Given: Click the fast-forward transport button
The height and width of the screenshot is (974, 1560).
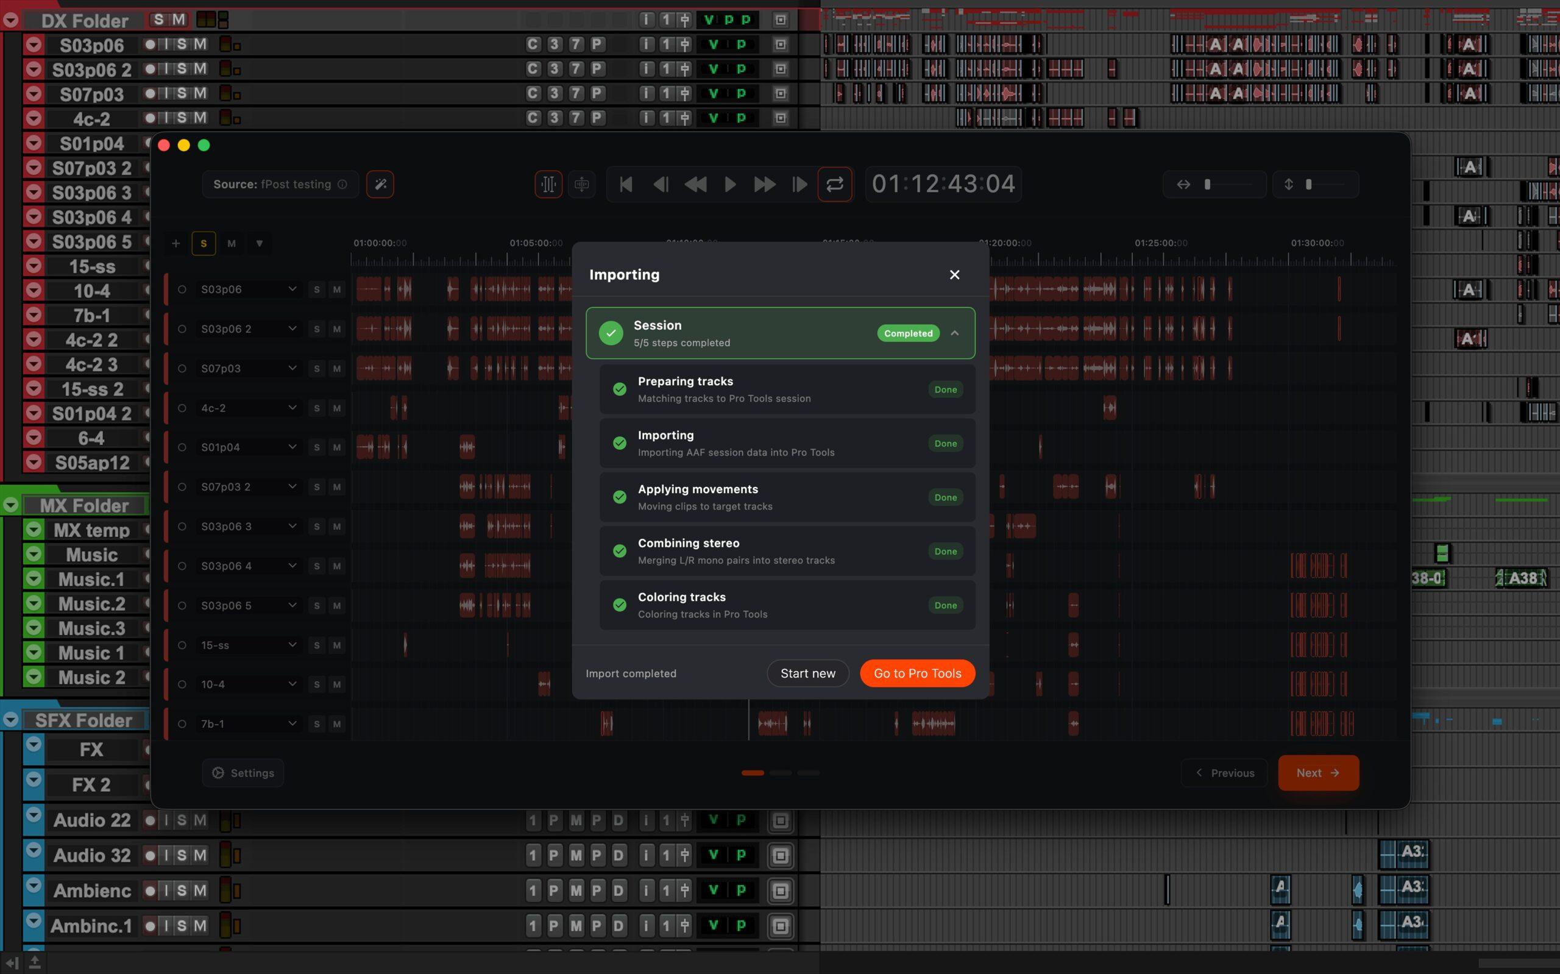Looking at the screenshot, I should tap(765, 184).
